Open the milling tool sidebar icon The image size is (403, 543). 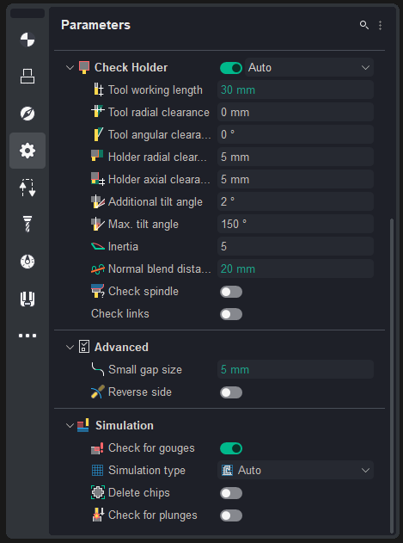pyautogui.click(x=27, y=225)
